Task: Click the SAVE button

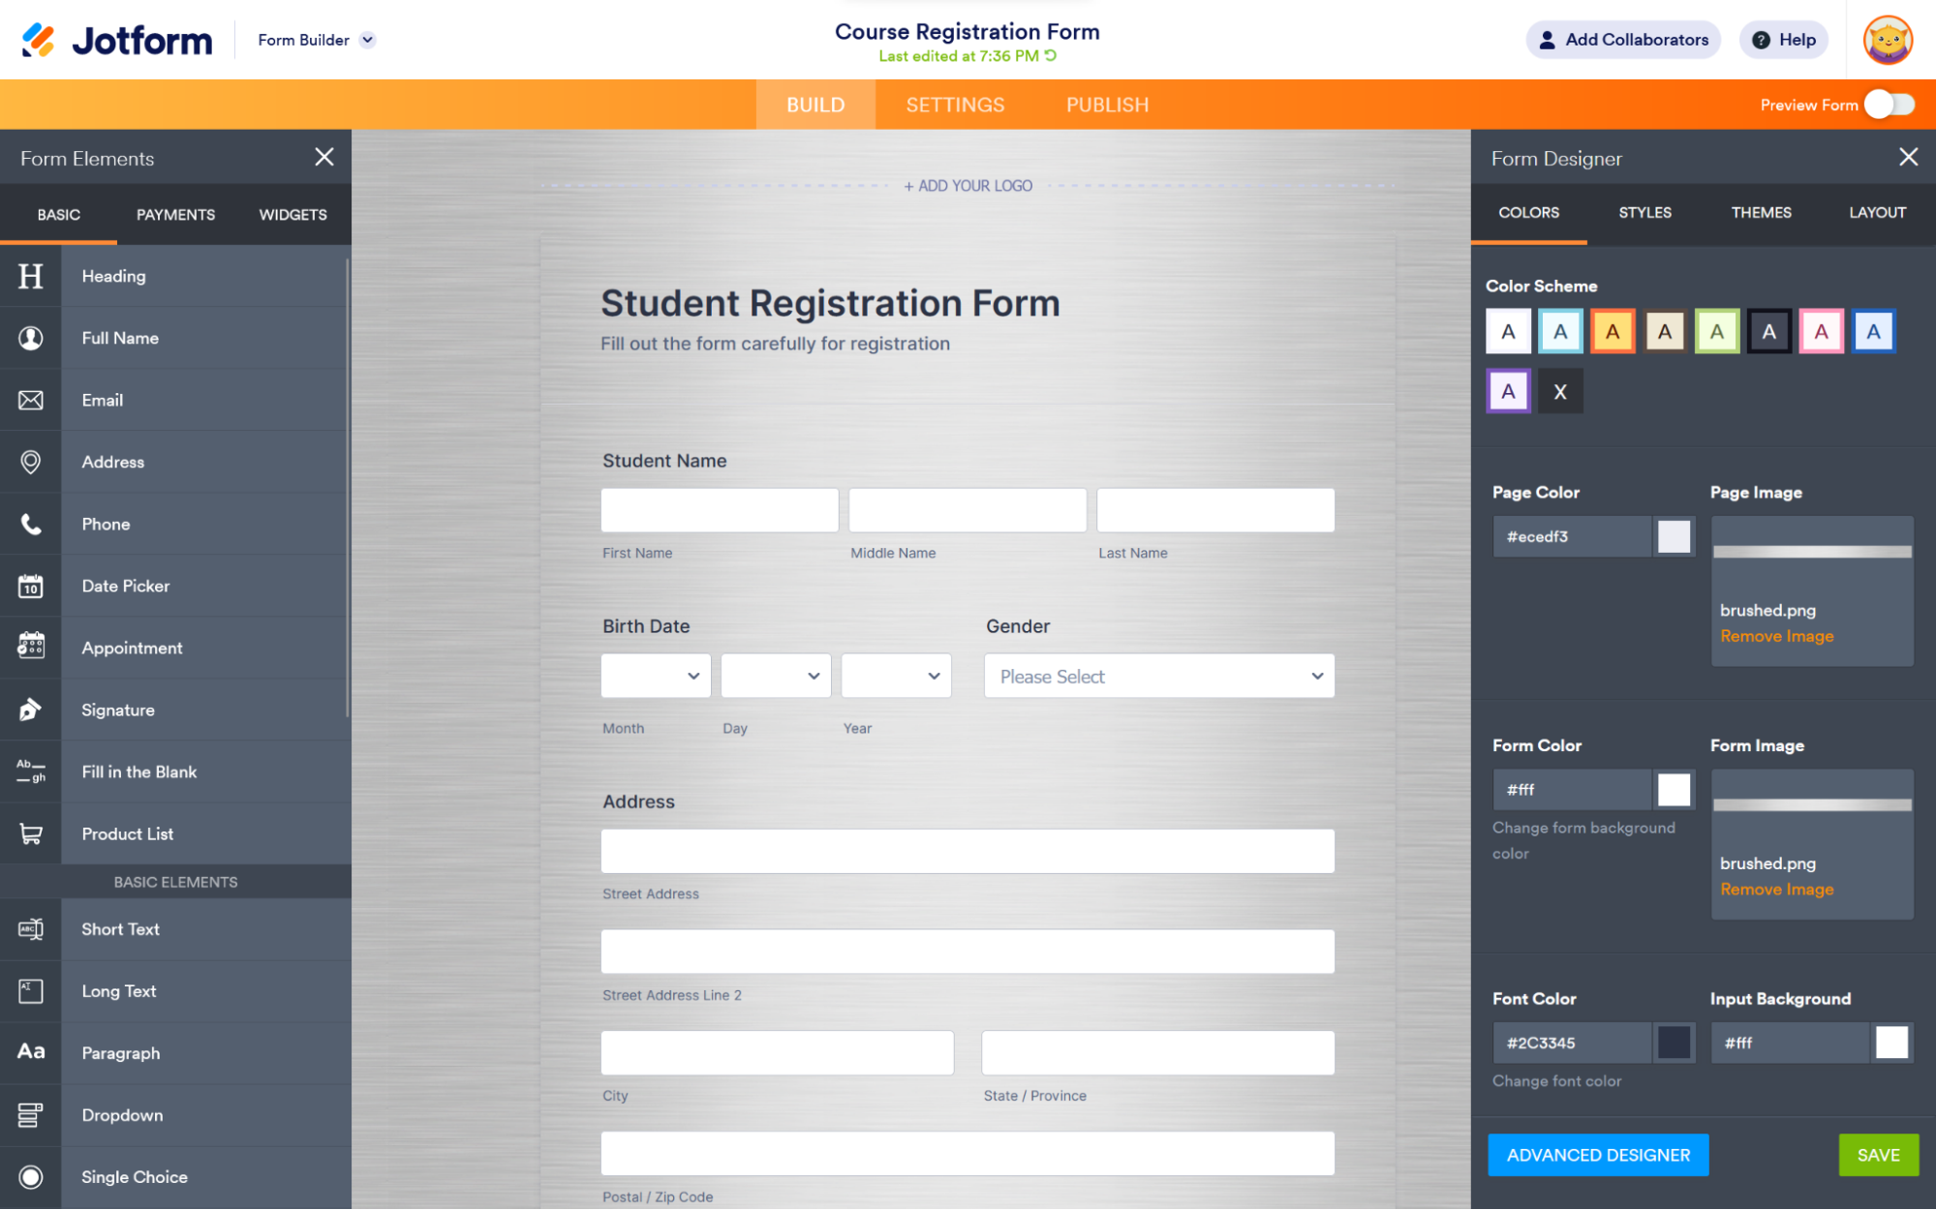Action: point(1878,1153)
